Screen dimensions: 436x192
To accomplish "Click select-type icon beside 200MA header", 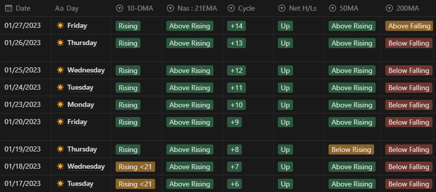I will (x=389, y=9).
